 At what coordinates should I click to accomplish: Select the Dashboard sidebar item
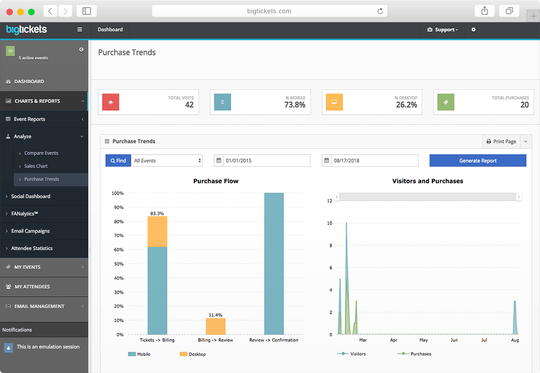[x=29, y=82]
